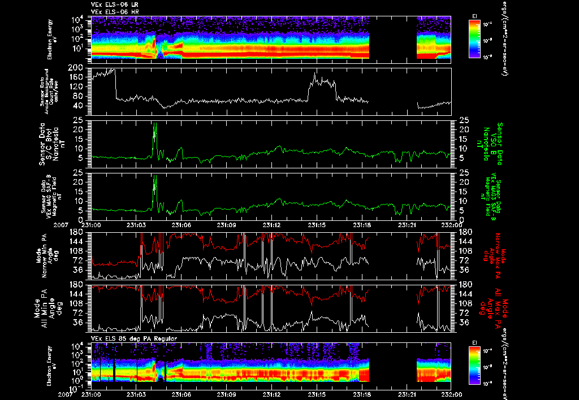Click the count rate bump near 231:15
This screenshot has height=400, width=579.
[x=322, y=86]
